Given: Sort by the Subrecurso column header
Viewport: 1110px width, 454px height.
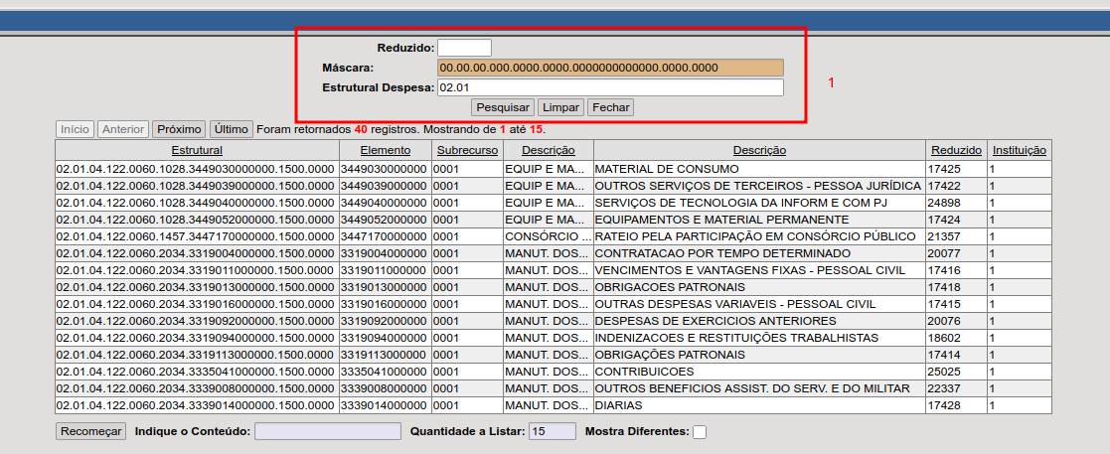Looking at the screenshot, I should (x=466, y=150).
